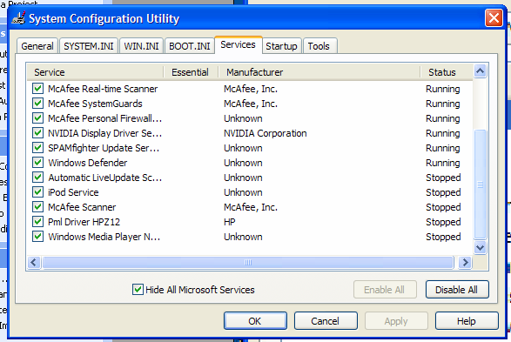The height and width of the screenshot is (342, 511).
Task: Uncheck the Windows Defender service
Action: click(37, 162)
